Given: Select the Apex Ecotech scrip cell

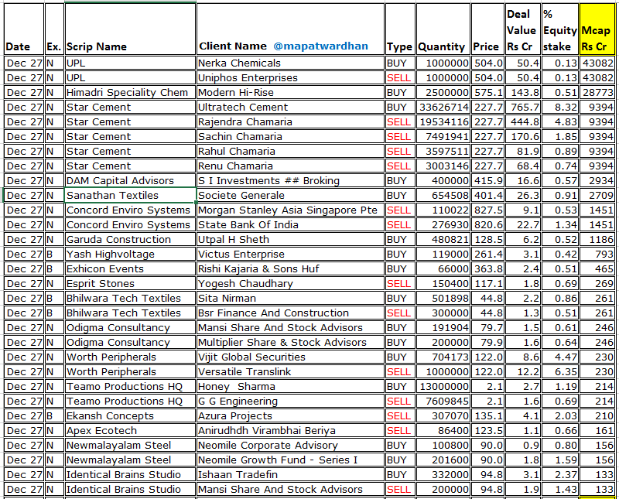Looking at the screenshot, I should point(130,430).
